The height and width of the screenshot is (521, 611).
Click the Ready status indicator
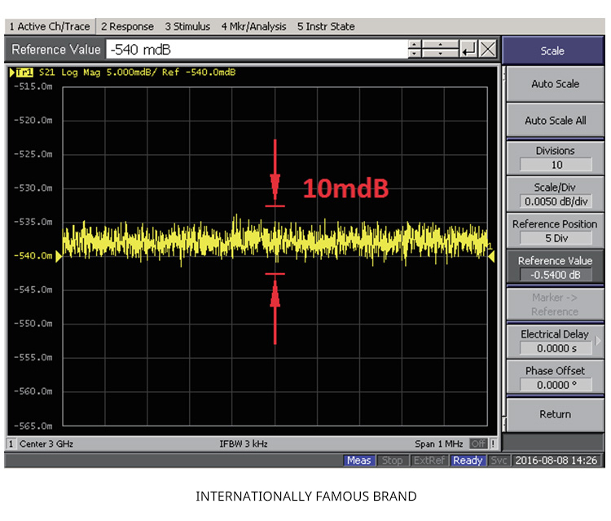pyautogui.click(x=468, y=461)
